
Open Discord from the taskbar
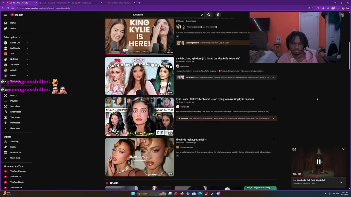click(x=218, y=194)
